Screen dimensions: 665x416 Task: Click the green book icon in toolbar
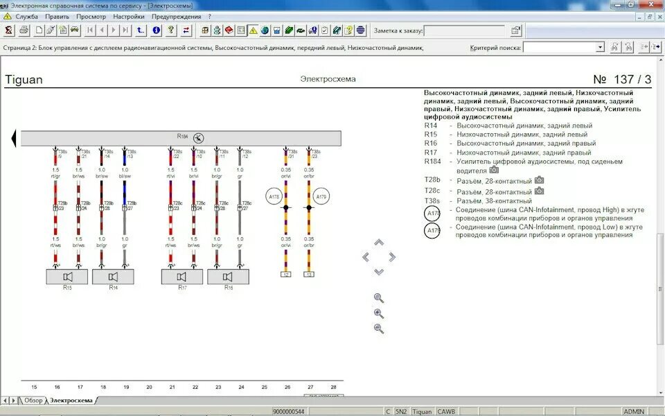[289, 30]
